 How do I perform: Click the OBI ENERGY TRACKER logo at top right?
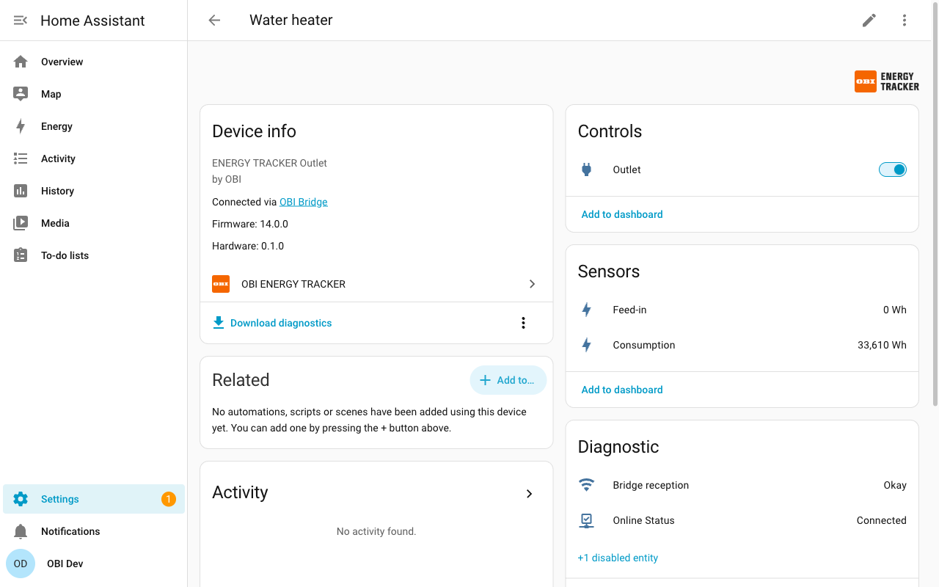(x=887, y=81)
